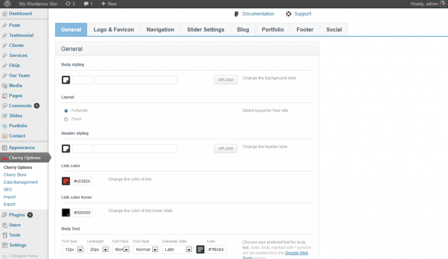Open the updates icon showing 3
Image resolution: width=448 pixels, height=259 pixels.
point(68,3)
